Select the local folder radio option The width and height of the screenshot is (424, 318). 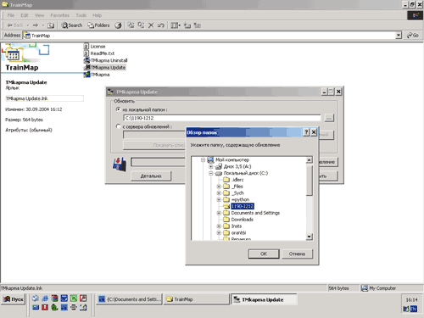[119, 109]
